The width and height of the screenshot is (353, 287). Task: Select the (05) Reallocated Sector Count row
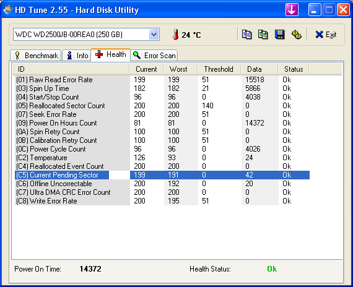162,106
